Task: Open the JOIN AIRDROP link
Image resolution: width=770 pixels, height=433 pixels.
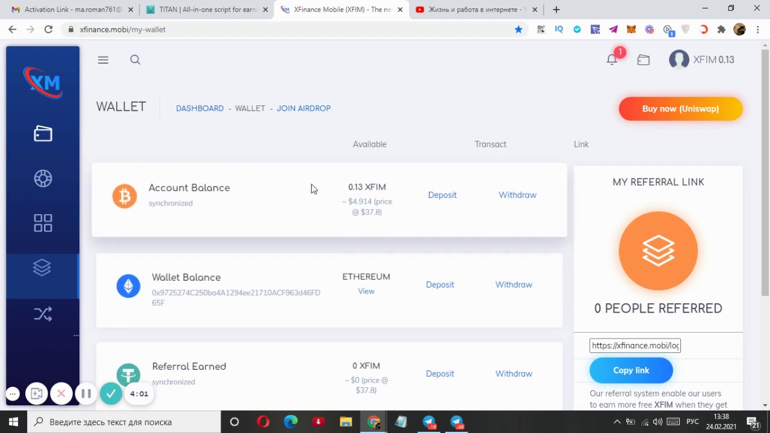Action: pyautogui.click(x=304, y=108)
